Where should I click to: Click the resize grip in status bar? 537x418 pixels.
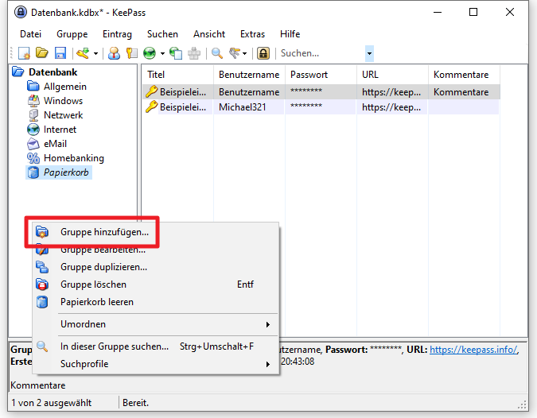(522, 405)
